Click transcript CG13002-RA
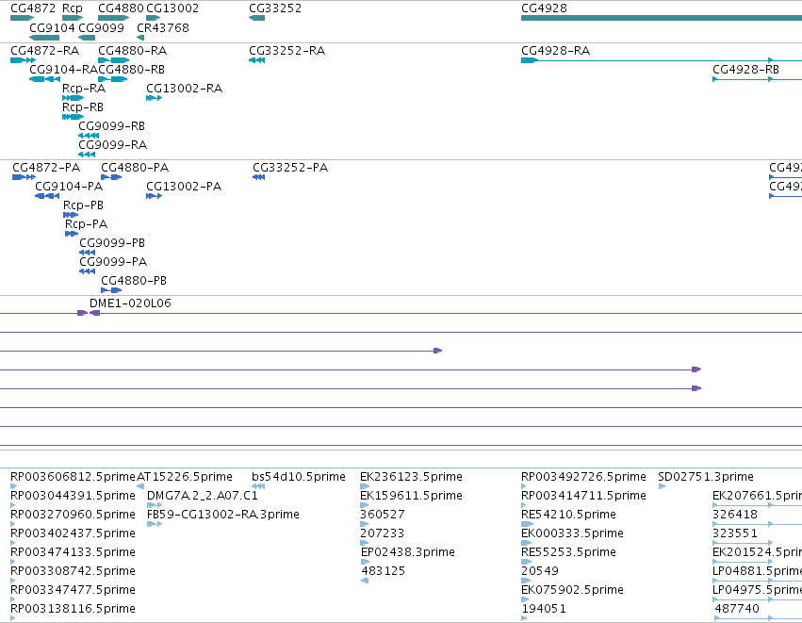The width and height of the screenshot is (802, 623). point(184,89)
